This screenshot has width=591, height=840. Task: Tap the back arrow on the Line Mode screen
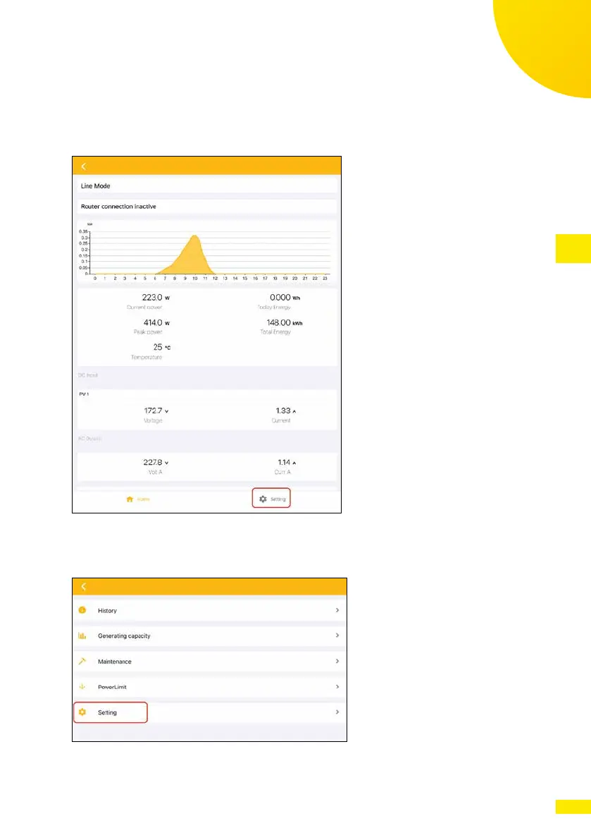83,166
